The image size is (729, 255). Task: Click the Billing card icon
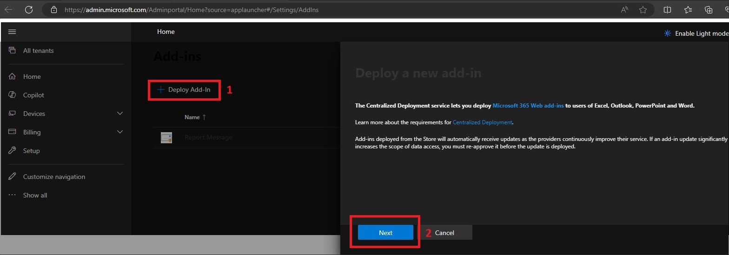(13, 132)
